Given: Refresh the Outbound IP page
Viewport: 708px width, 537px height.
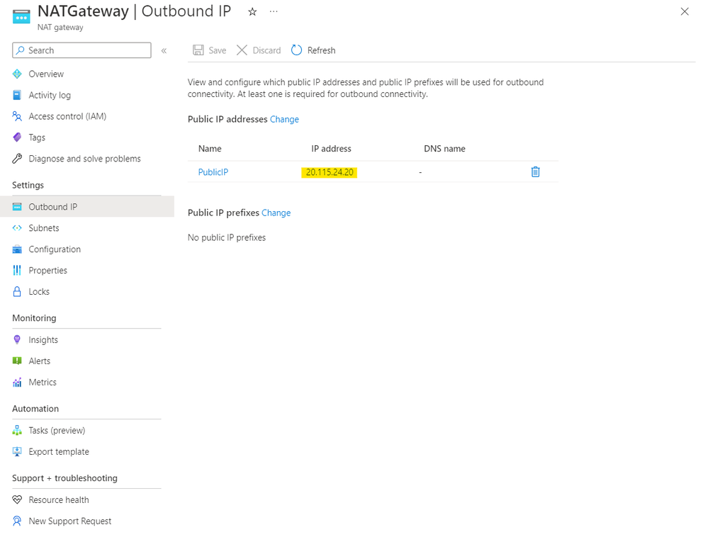Looking at the screenshot, I should (313, 50).
